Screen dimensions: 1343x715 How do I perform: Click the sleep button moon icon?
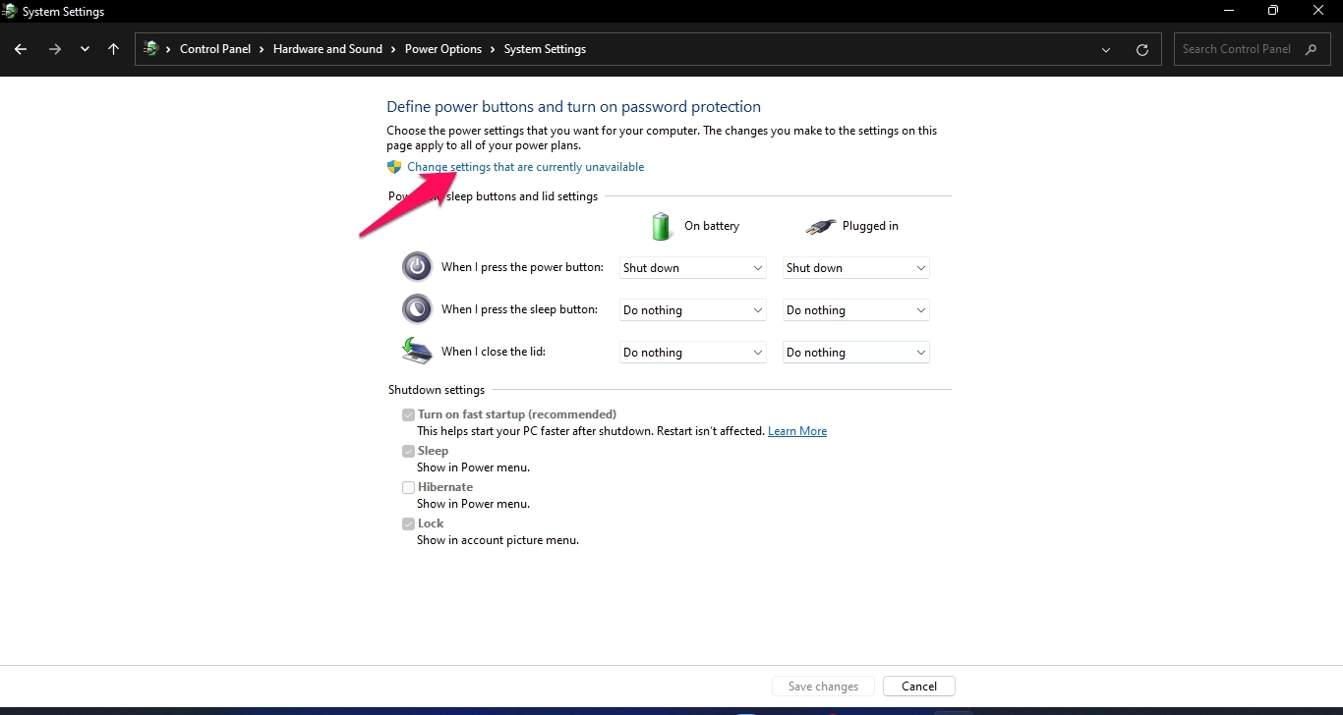coord(417,309)
